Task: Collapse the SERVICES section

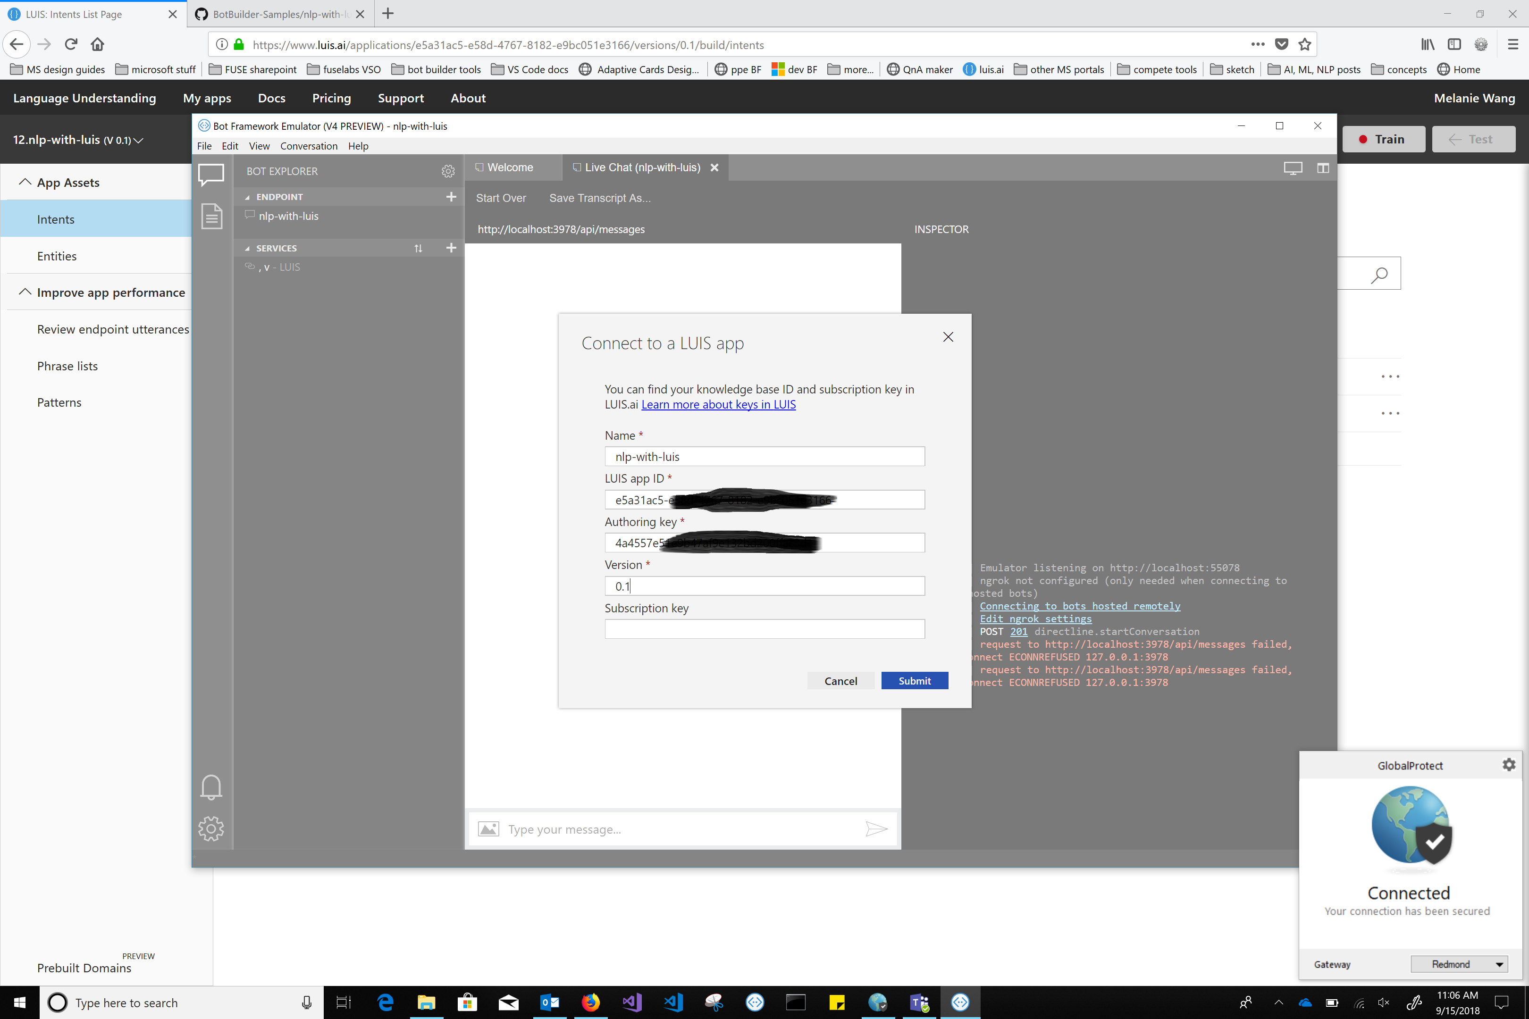Action: pos(247,248)
